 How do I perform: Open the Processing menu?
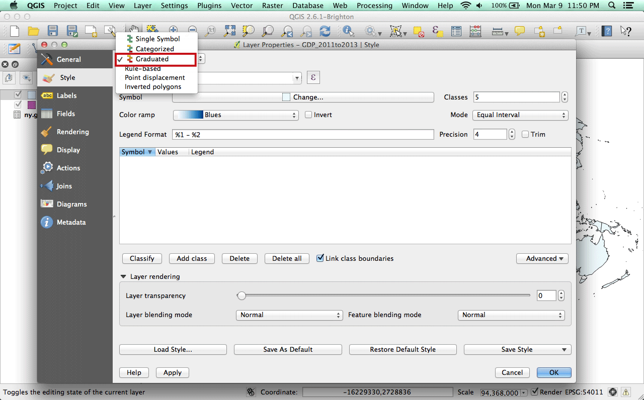[x=374, y=6]
